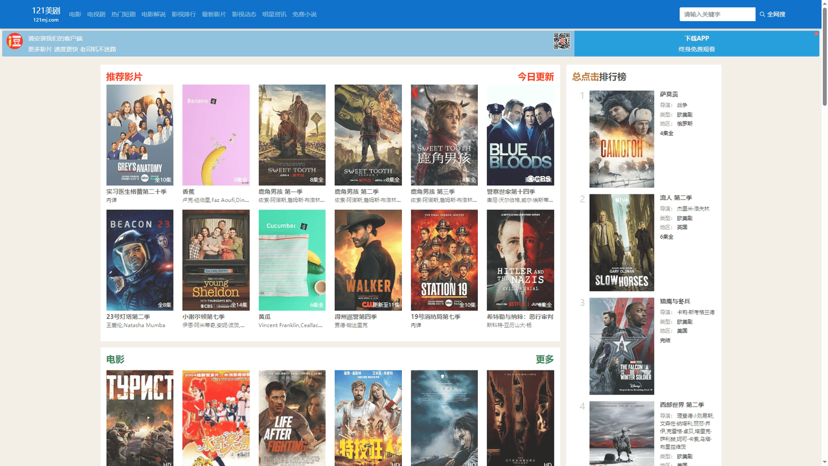
Task: Open 电影 in top navigation
Action: click(75, 14)
